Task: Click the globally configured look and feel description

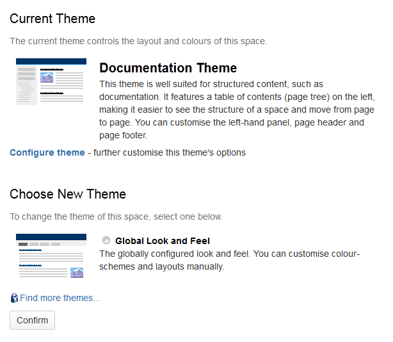Action: (229, 260)
